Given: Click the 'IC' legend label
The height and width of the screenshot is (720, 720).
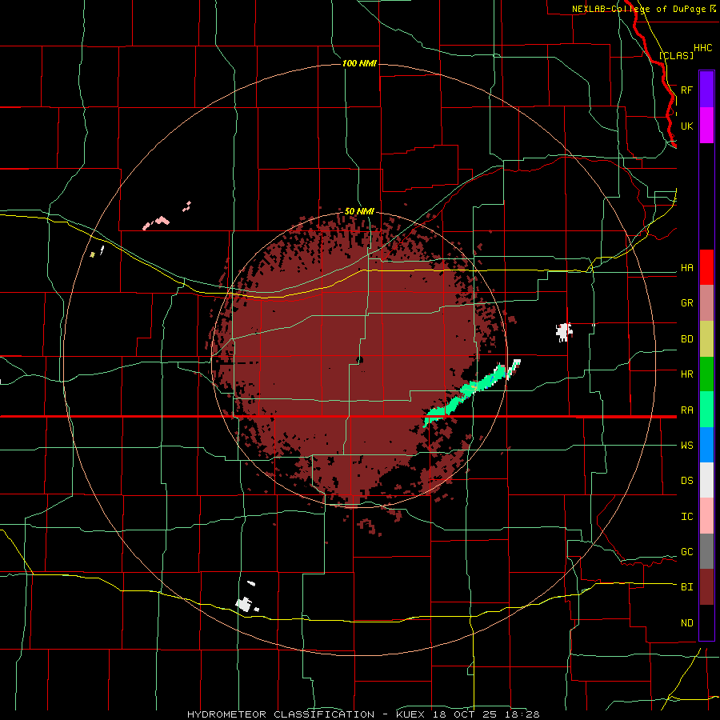Looking at the screenshot, I should click(x=686, y=517).
